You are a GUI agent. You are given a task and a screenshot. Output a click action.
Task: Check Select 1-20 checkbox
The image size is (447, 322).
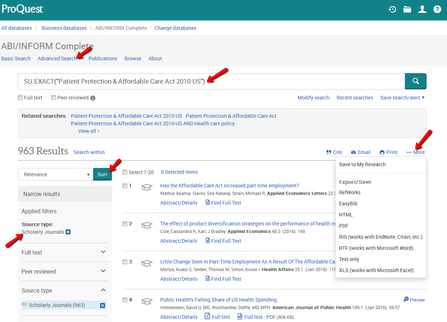125,172
